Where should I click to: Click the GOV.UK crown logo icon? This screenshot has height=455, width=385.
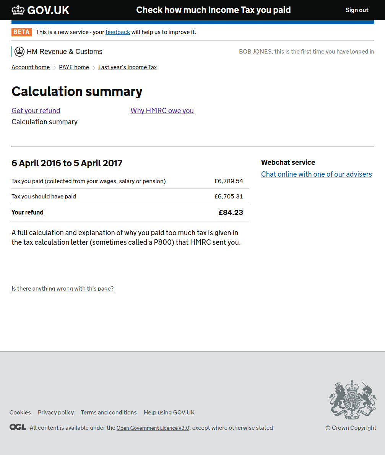[18, 10]
